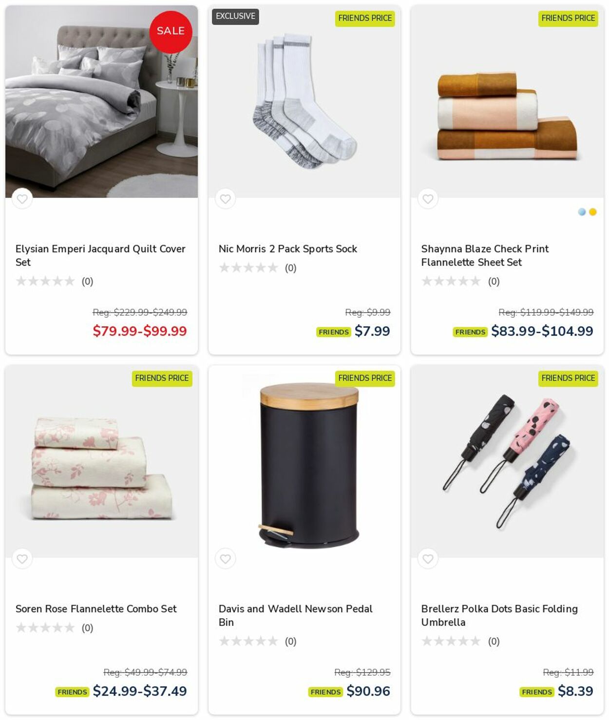Wishlist the Nic Morris Sports Sock
The width and height of the screenshot is (609, 720).
coord(225,199)
